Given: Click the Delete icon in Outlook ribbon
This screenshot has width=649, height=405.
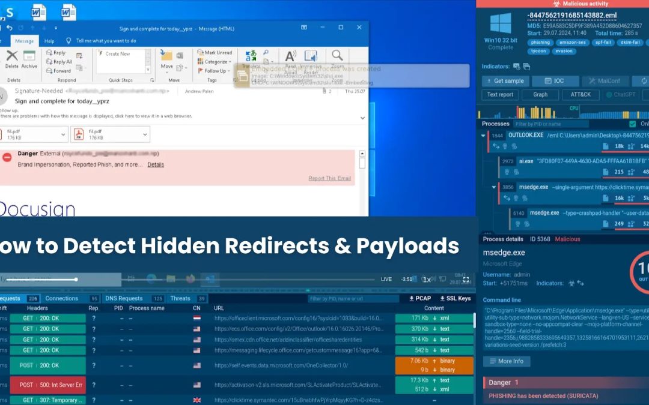Looking at the screenshot, I should pos(12,55).
